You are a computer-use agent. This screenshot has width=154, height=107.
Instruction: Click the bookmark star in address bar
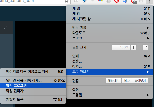point(67,1)
